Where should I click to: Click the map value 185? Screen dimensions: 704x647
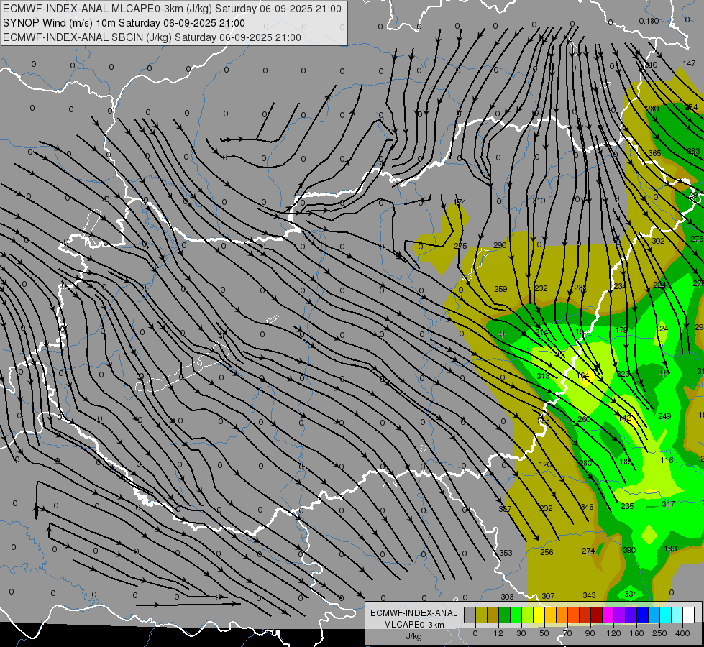[x=626, y=462]
